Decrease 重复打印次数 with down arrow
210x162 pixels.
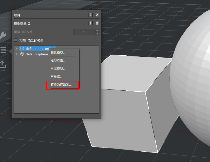click(x=97, y=33)
